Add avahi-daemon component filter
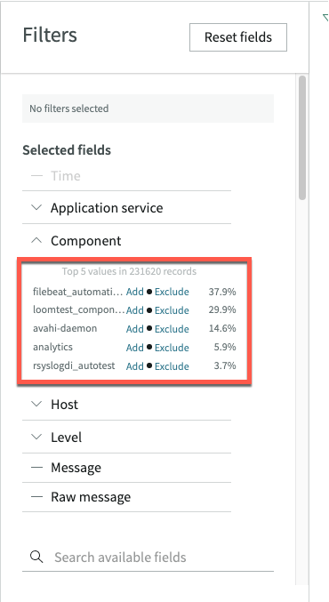The image size is (329, 602). (135, 329)
